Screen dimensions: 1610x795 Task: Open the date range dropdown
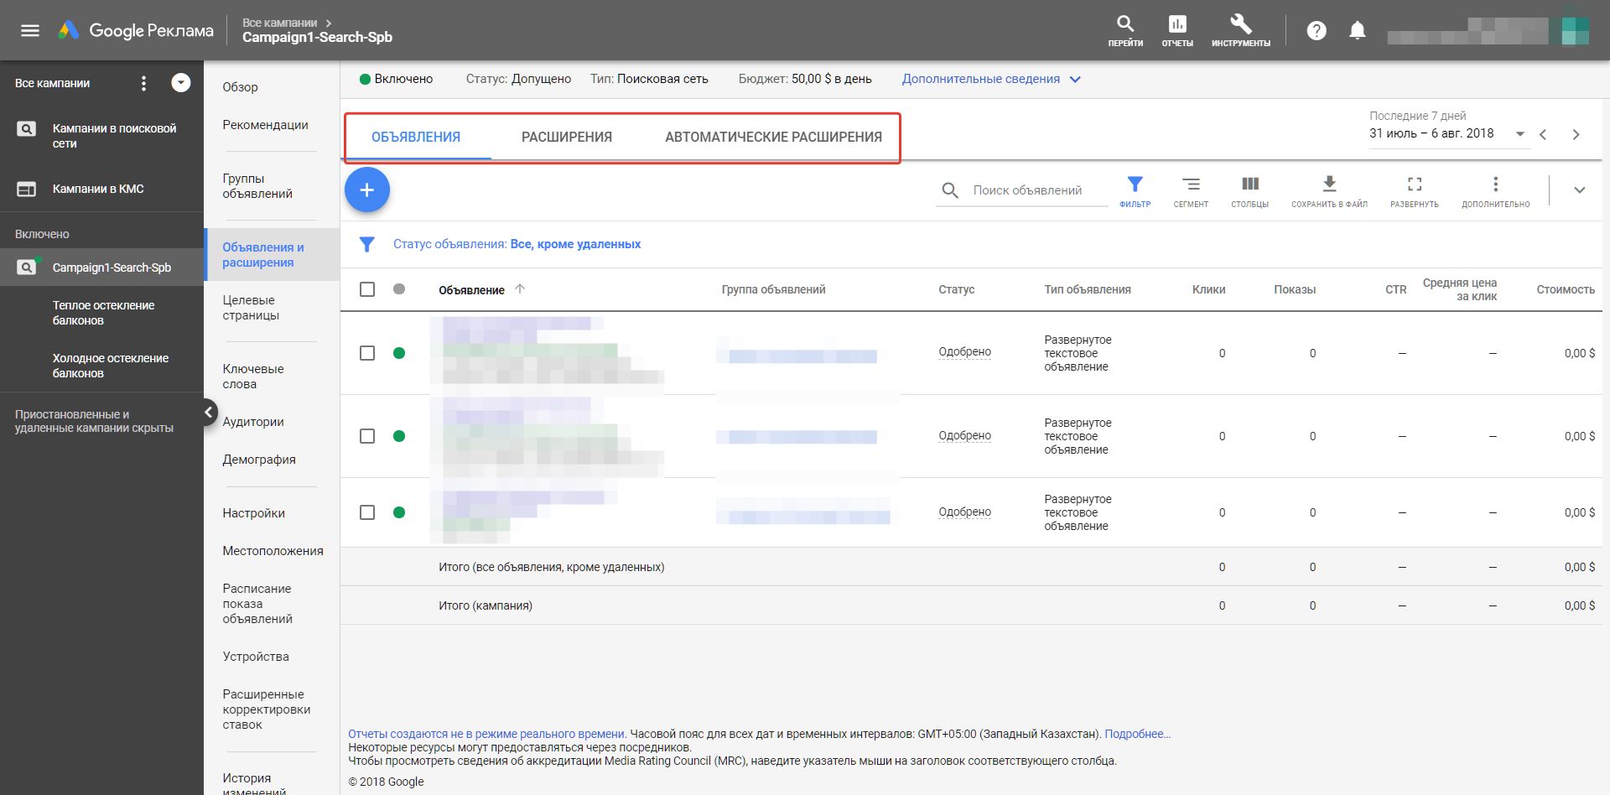1519,134
